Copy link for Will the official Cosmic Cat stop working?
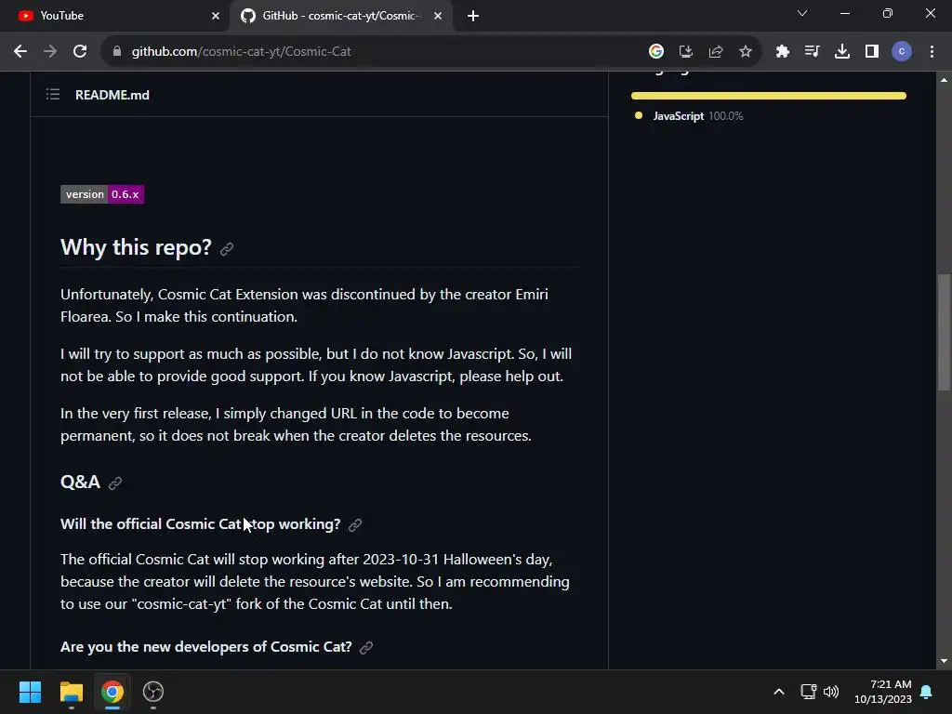 tap(355, 524)
